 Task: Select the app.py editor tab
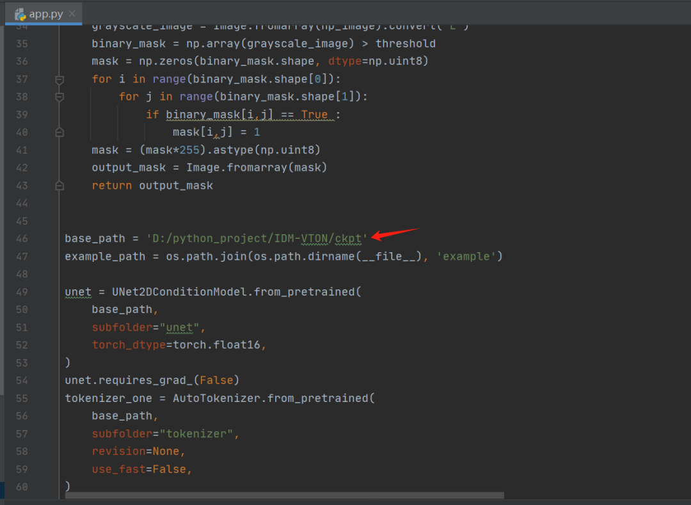coord(44,14)
